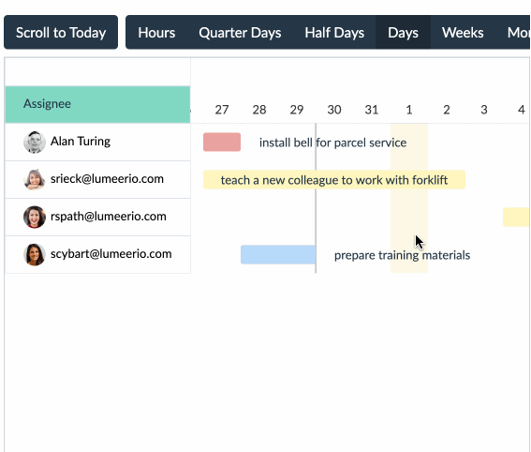531x452 pixels.
Task: Click the Scroll to Today button
Action: pos(61,33)
